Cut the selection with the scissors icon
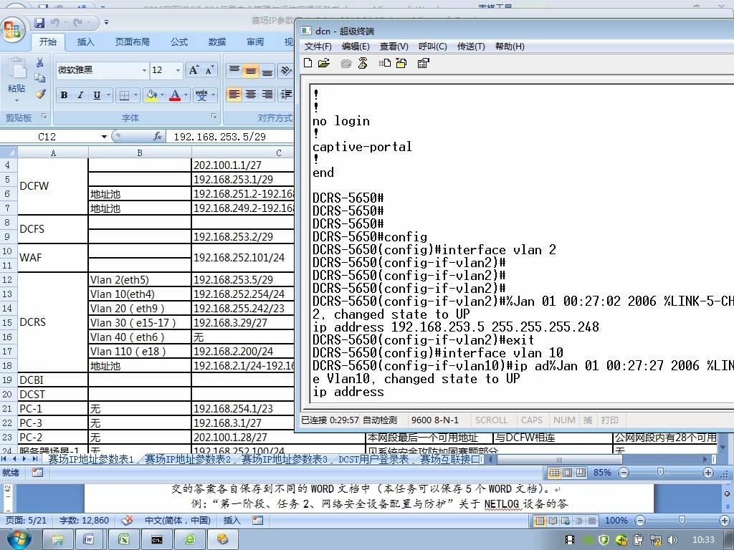 40,63
